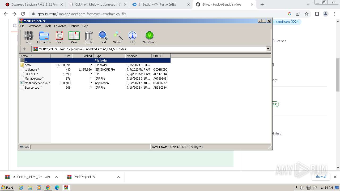Sort file list by Name column
The image size is (340, 191).
coord(35,56)
